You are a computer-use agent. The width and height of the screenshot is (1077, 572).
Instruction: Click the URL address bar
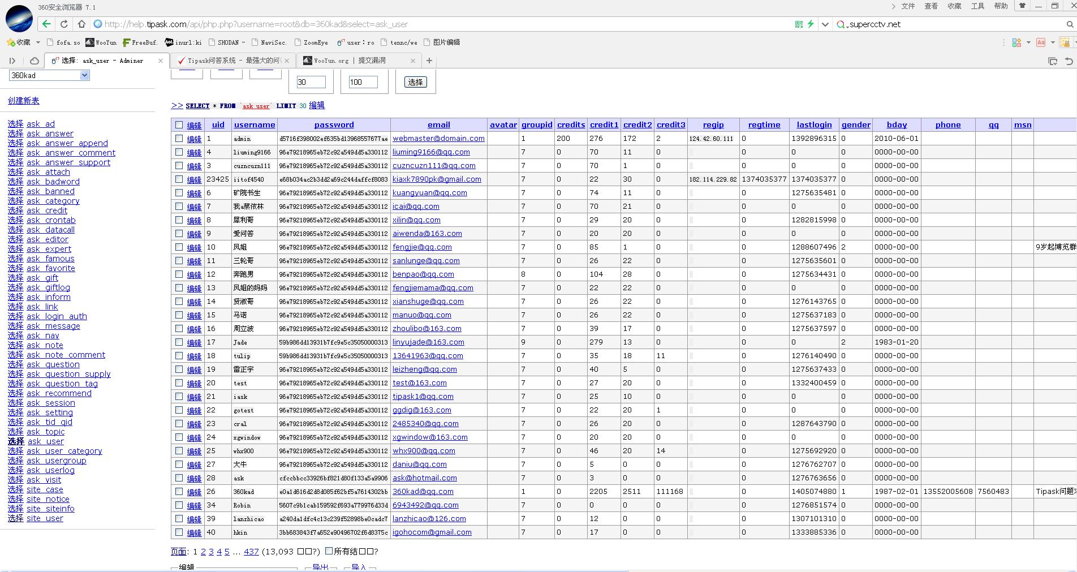(441, 24)
